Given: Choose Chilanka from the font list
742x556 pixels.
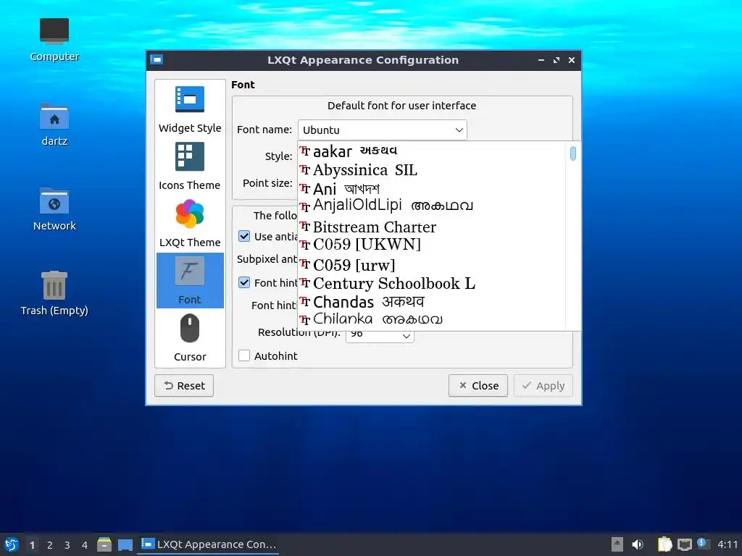Looking at the screenshot, I should tap(432, 320).
